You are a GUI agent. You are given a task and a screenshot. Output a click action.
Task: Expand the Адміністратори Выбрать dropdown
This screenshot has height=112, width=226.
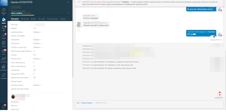tap(37, 32)
